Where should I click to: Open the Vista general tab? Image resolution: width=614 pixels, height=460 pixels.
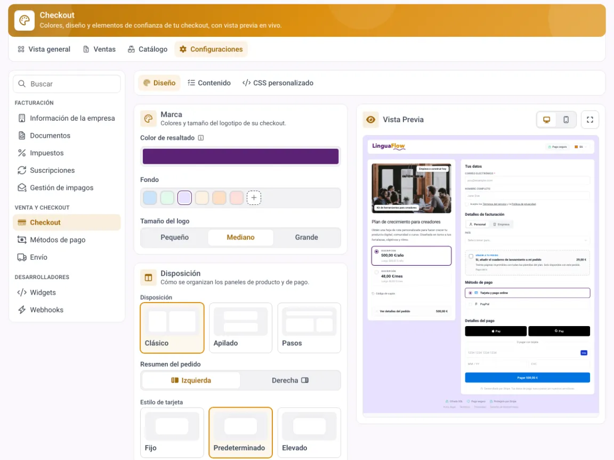tap(44, 50)
